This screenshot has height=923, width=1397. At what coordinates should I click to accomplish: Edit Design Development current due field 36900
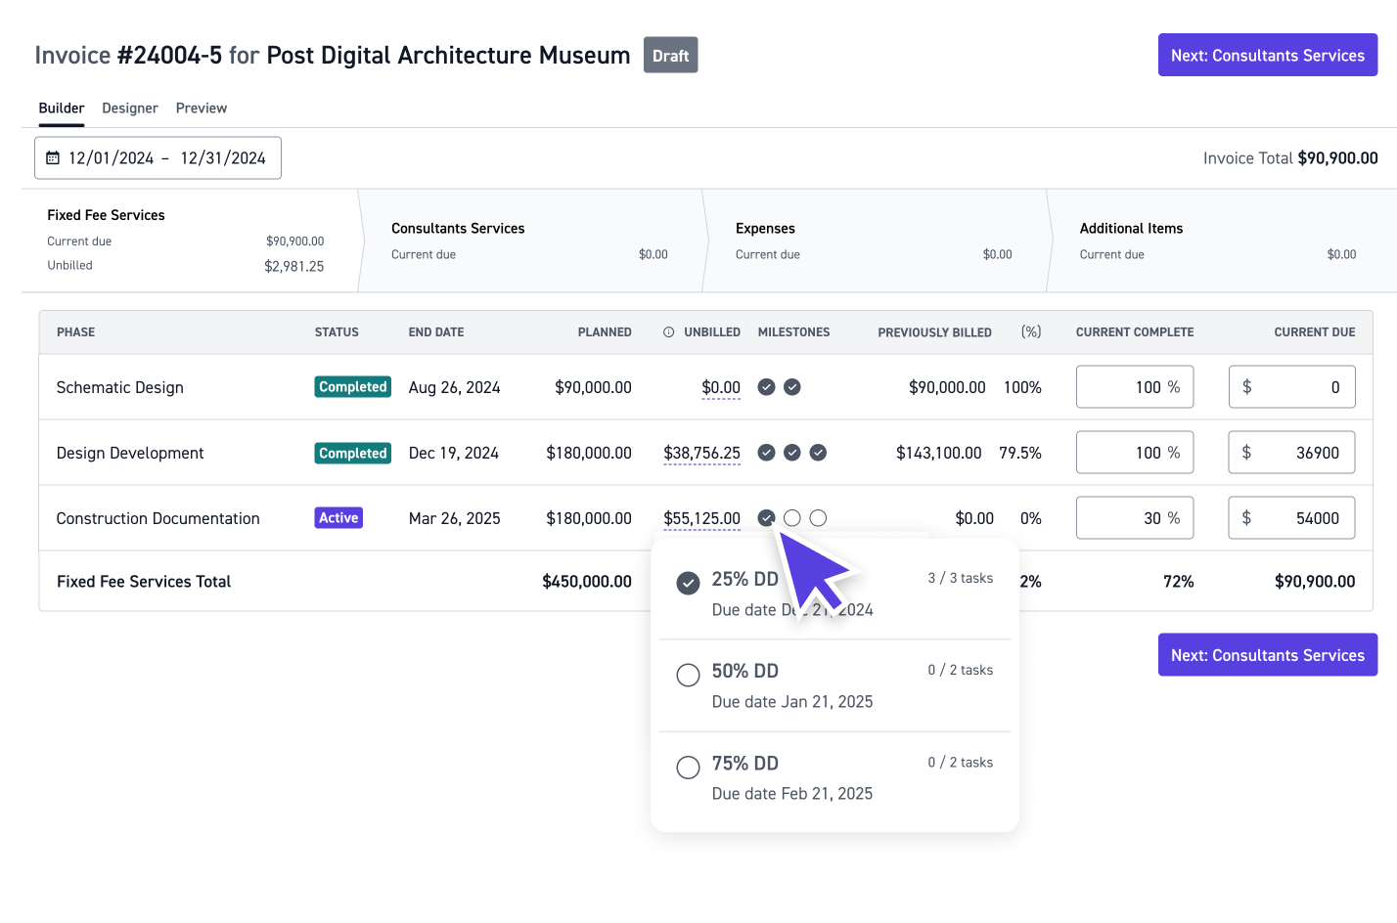pyautogui.click(x=1292, y=453)
